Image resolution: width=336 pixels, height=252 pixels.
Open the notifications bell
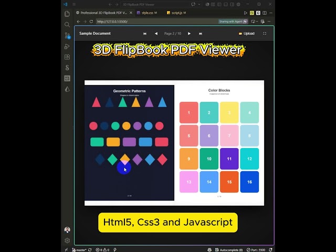click(x=271, y=250)
